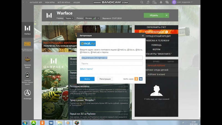The height and width of the screenshot is (125, 222).
Task: Open Форум link
Action: coord(156,49)
